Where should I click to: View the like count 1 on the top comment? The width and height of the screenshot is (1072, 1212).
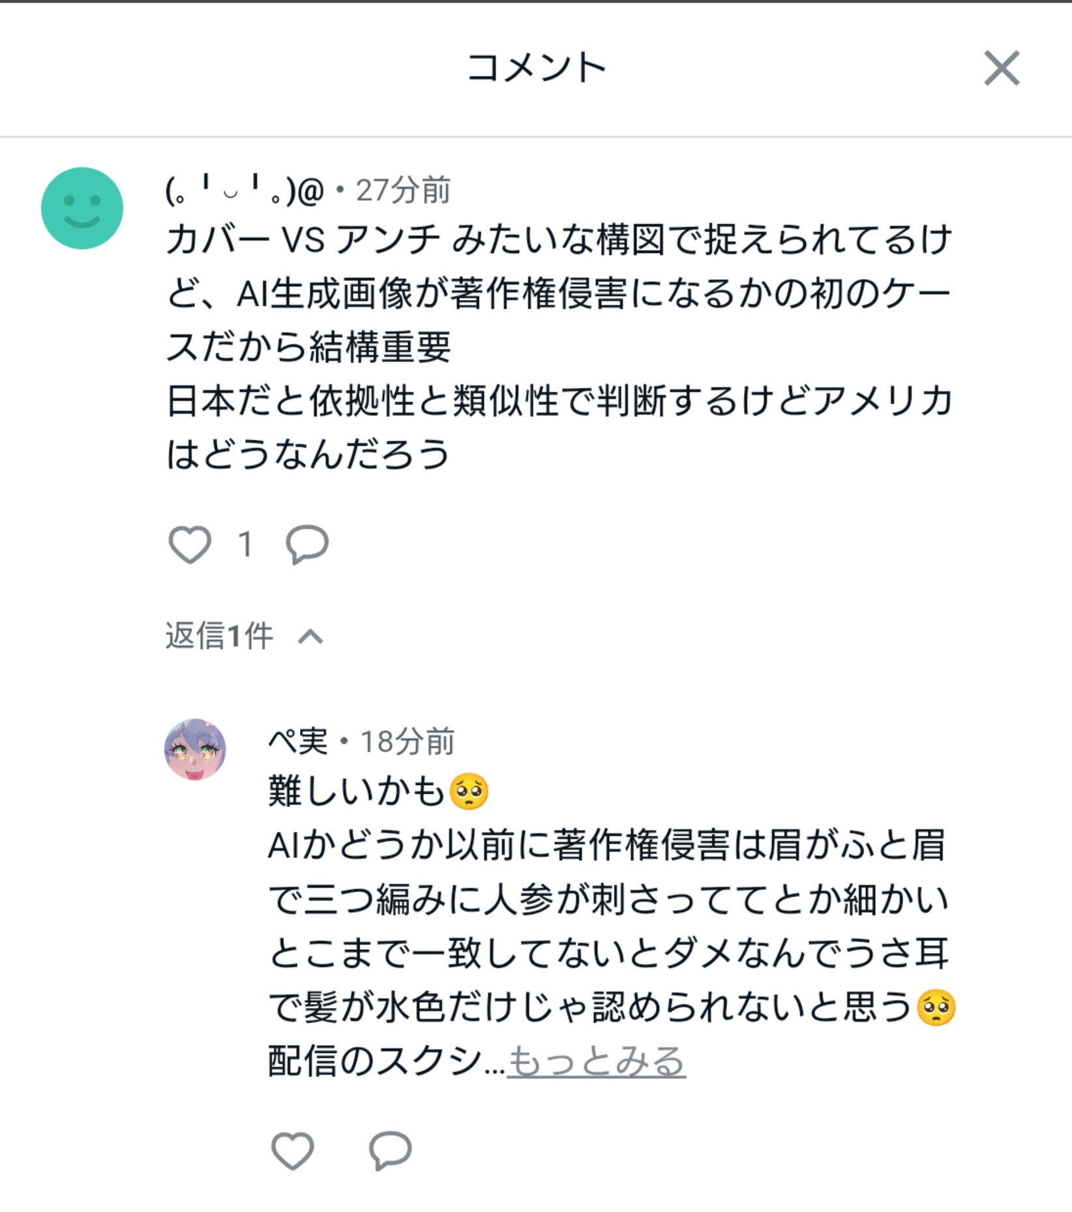[245, 544]
